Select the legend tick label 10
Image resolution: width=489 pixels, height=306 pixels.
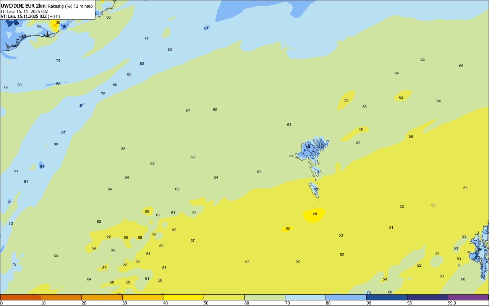[x=43, y=303]
